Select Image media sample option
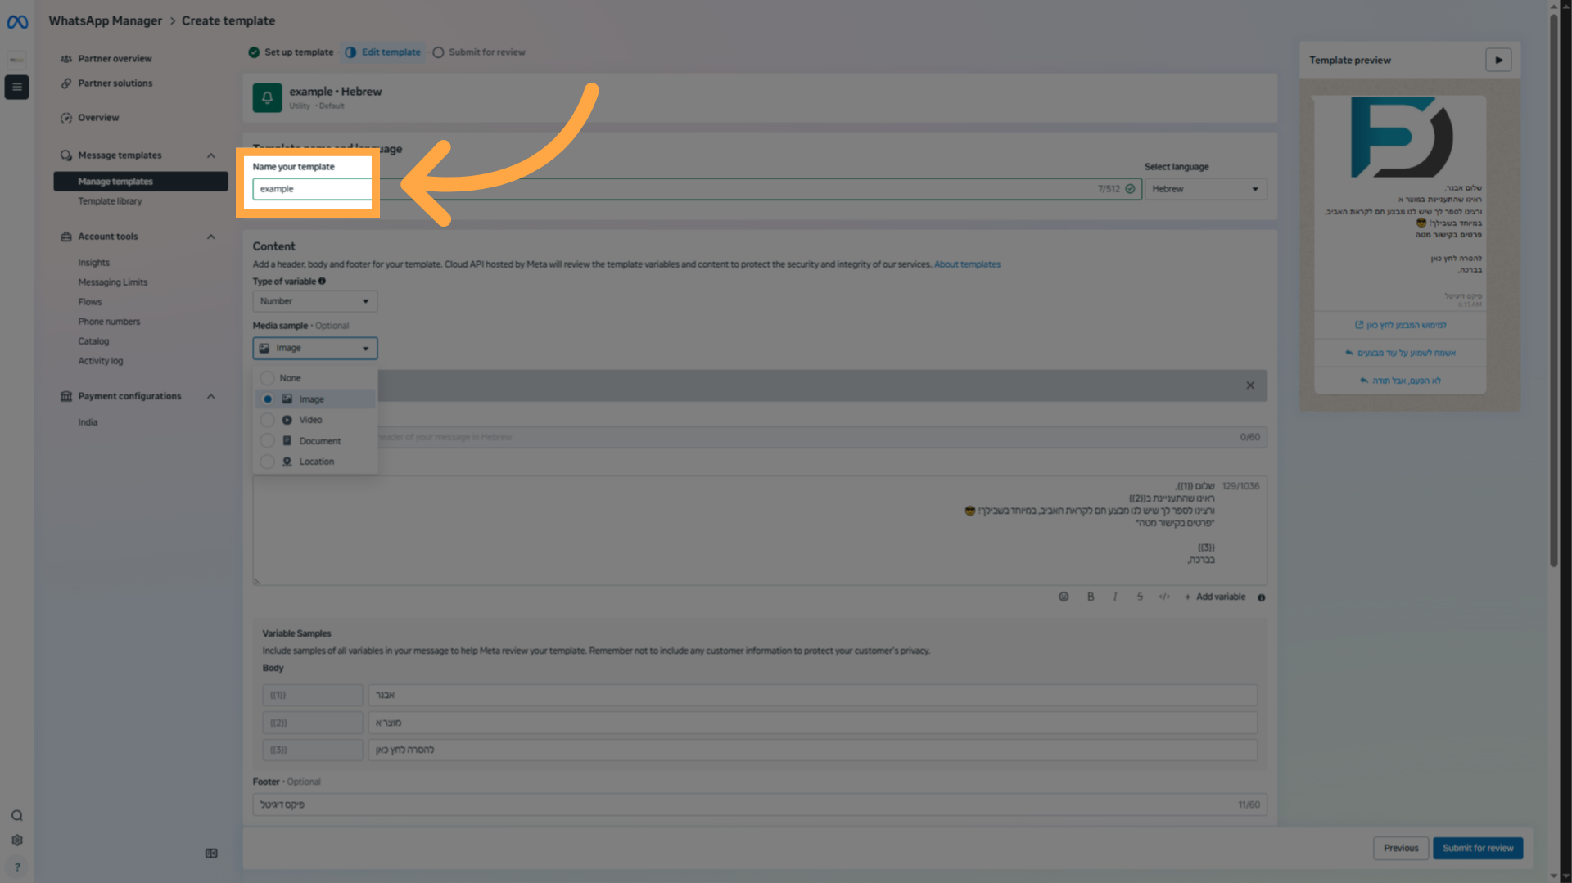 tap(314, 399)
